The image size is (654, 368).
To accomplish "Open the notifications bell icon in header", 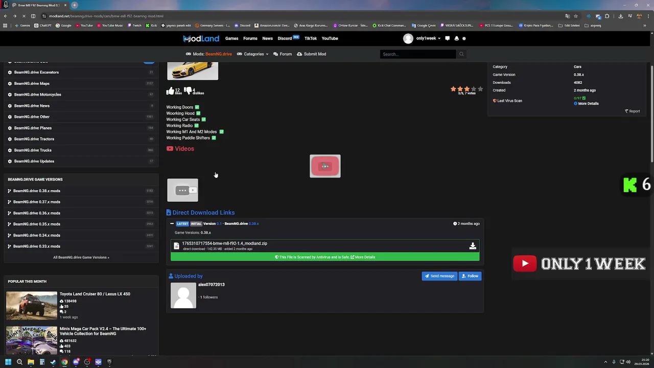I will [456, 38].
